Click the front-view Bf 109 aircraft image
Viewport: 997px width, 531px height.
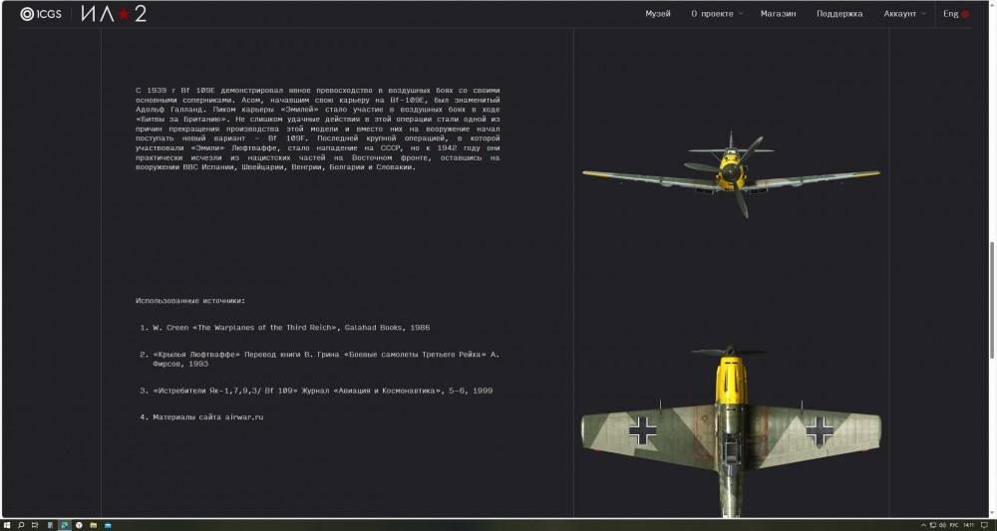coord(731,174)
